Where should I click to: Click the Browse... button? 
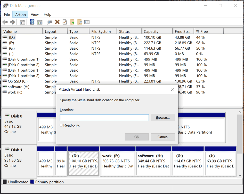click(163, 118)
